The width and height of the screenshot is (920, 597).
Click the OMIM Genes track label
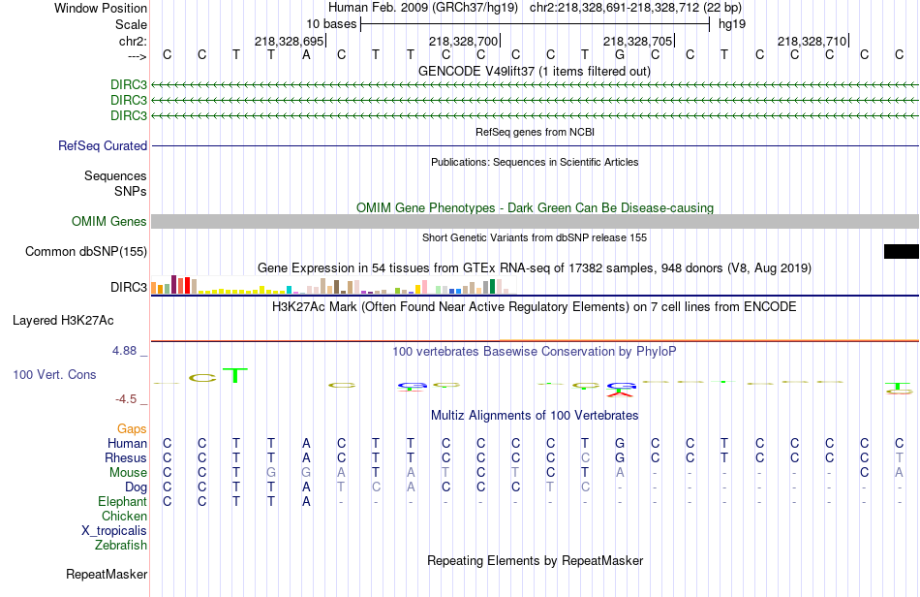(109, 221)
